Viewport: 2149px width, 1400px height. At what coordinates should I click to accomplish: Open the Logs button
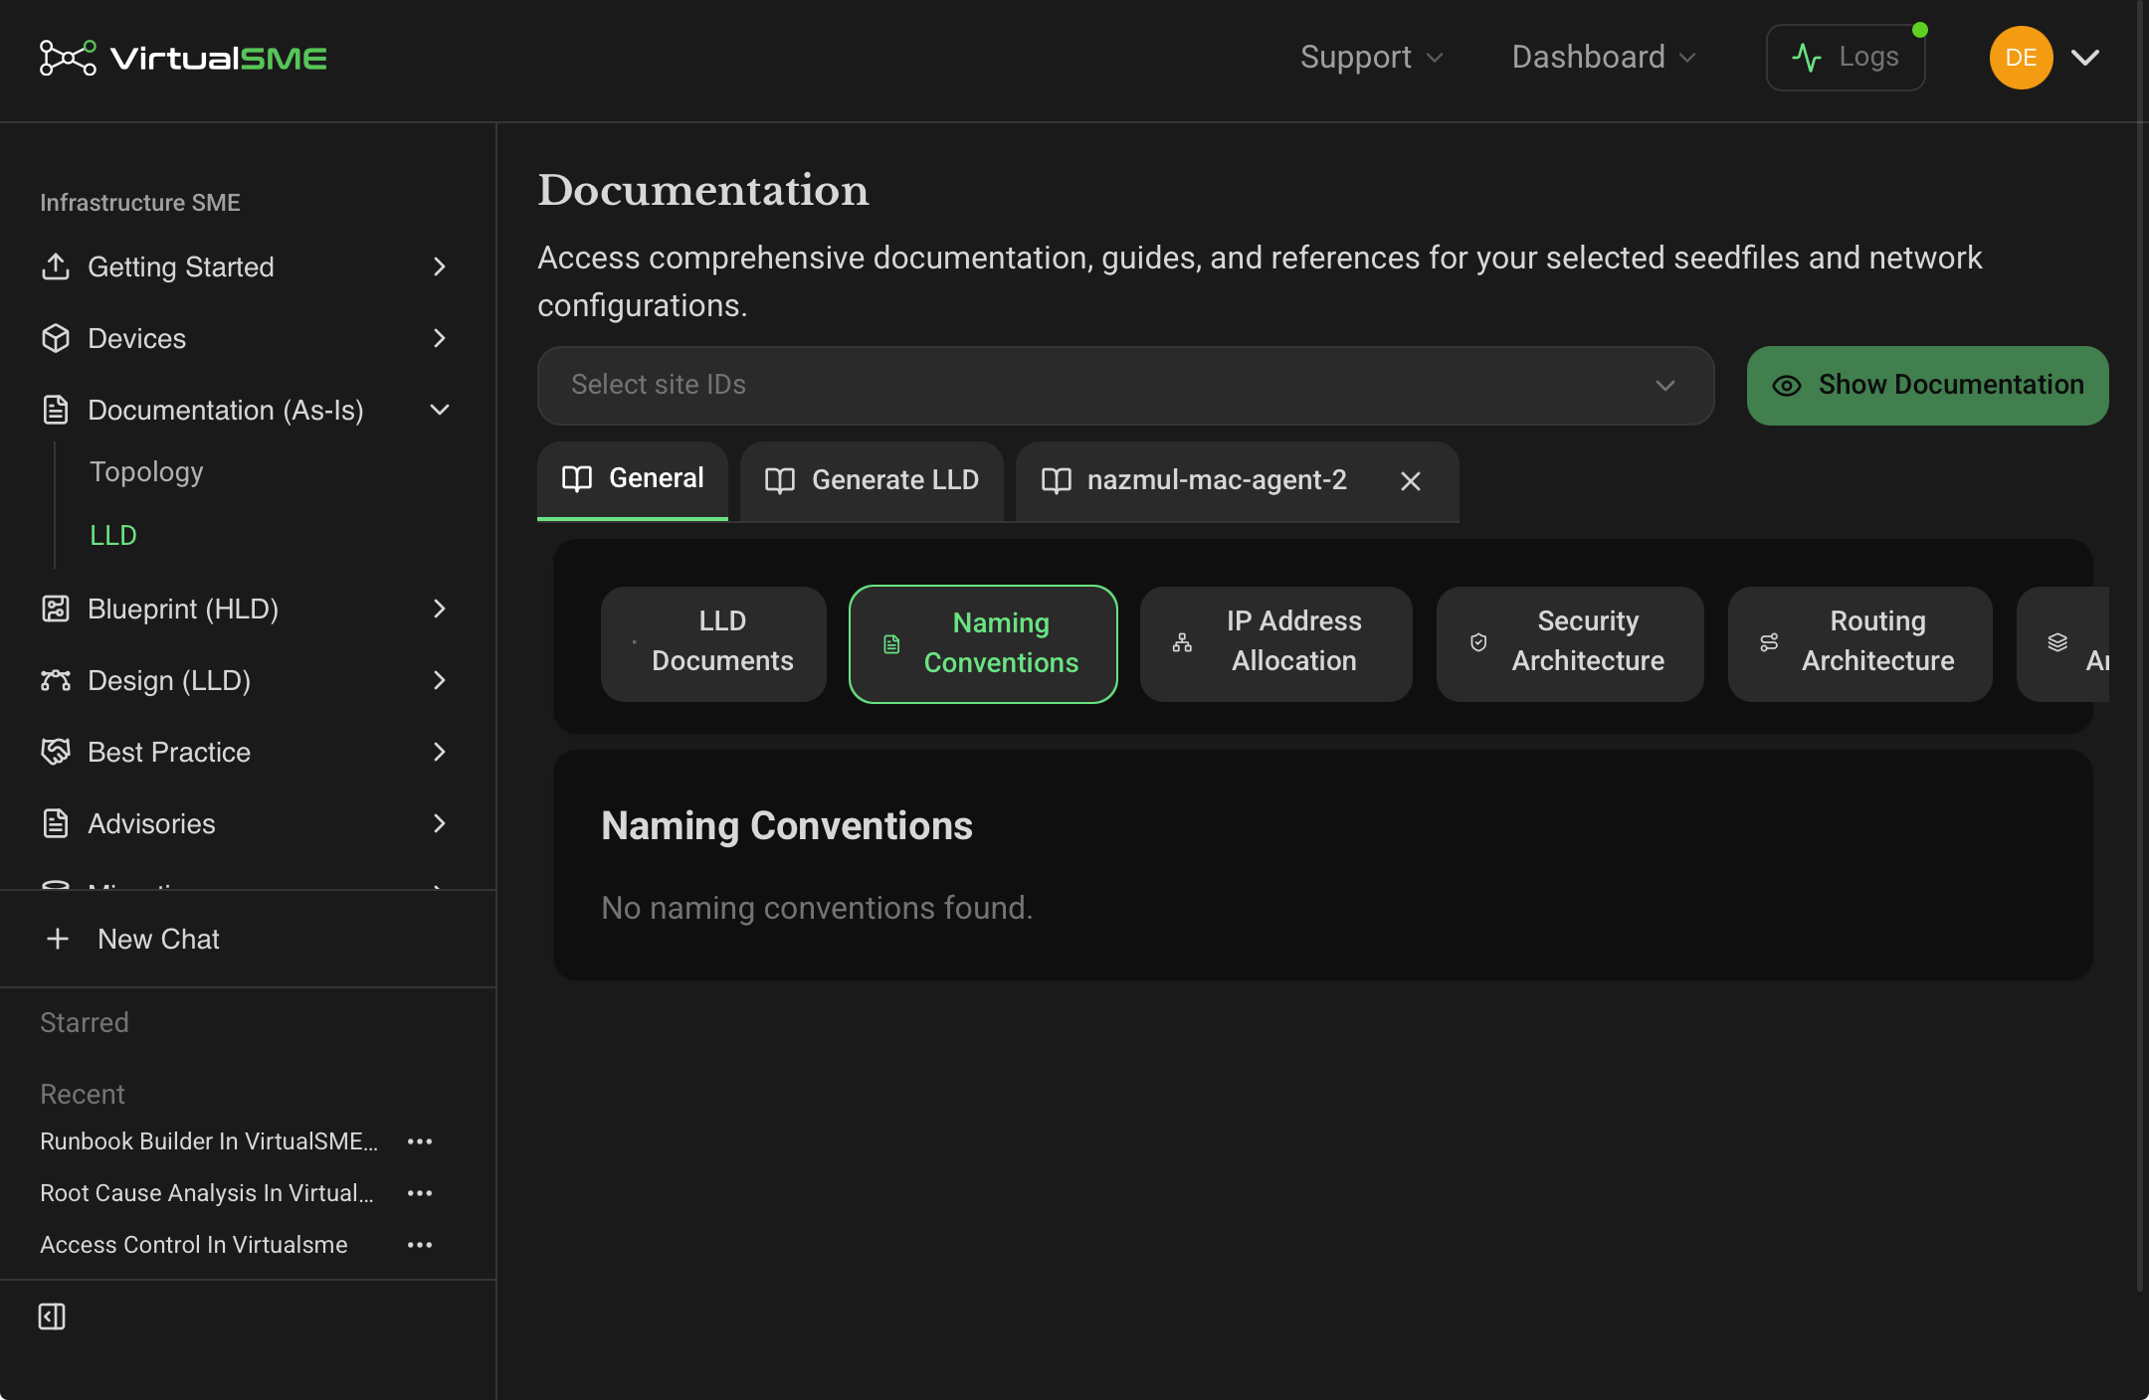(1846, 58)
